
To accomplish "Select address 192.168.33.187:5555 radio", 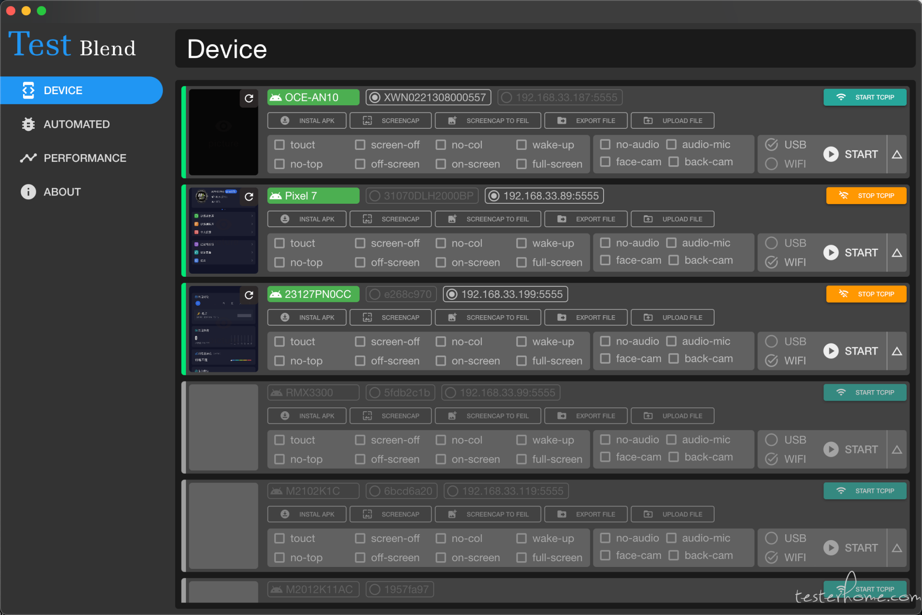I will pyautogui.click(x=507, y=98).
